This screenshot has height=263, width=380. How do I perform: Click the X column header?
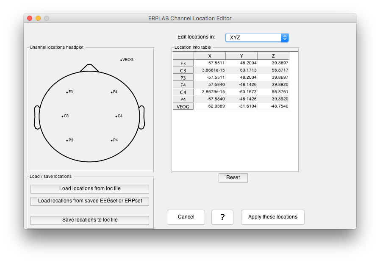tap(210, 56)
